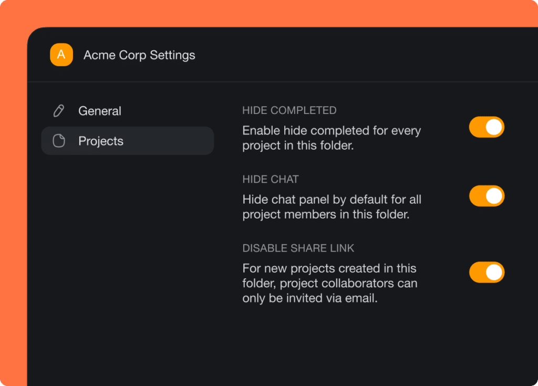Click the Hide Chat heading text
Image resolution: width=538 pixels, height=386 pixels.
point(270,179)
